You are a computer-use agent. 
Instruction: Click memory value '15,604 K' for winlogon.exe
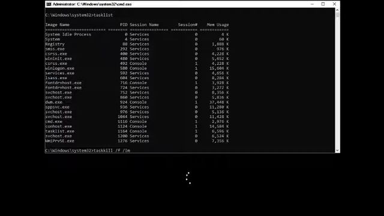[219, 68]
